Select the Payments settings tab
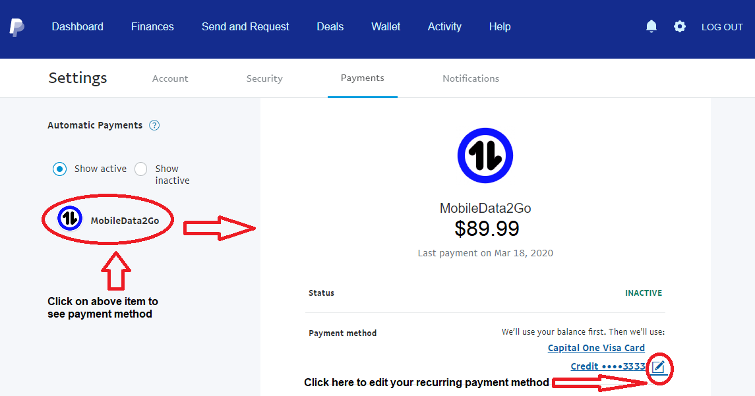Image resolution: width=755 pixels, height=396 pixels. coord(363,78)
